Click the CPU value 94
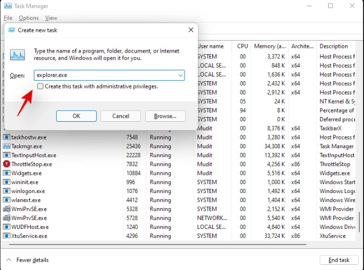364x270 pixels. pyautogui.click(x=243, y=110)
